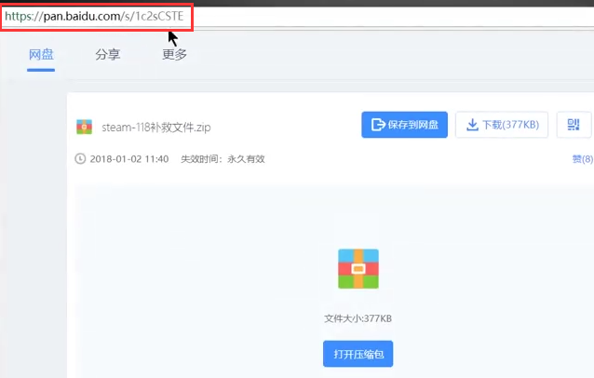594x378 pixels.
Task: Open the QR code button
Action: click(x=574, y=125)
